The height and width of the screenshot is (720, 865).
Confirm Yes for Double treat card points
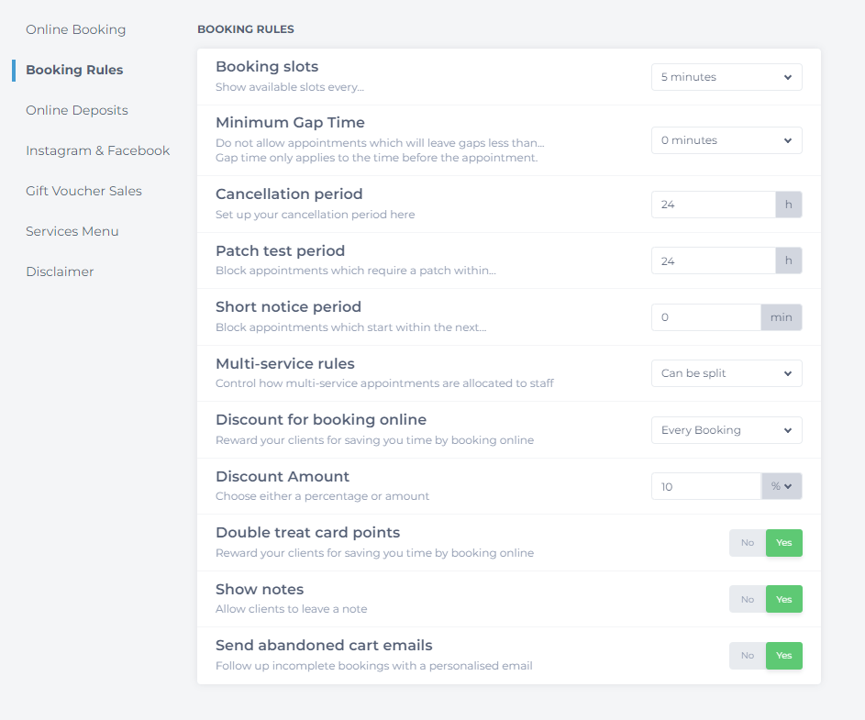tap(783, 542)
